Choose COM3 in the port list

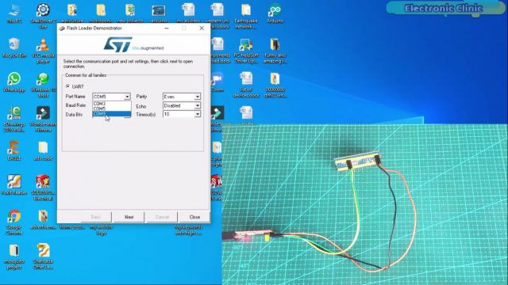(111, 104)
